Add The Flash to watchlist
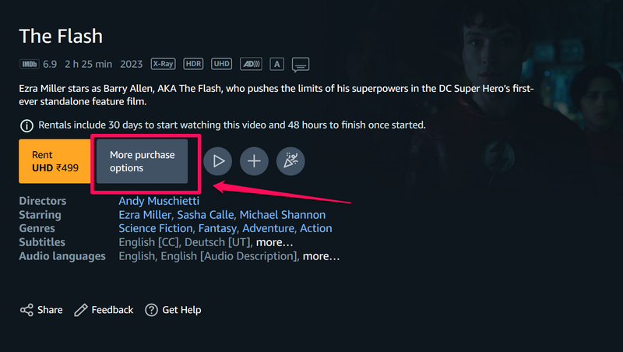The image size is (623, 352). click(254, 161)
